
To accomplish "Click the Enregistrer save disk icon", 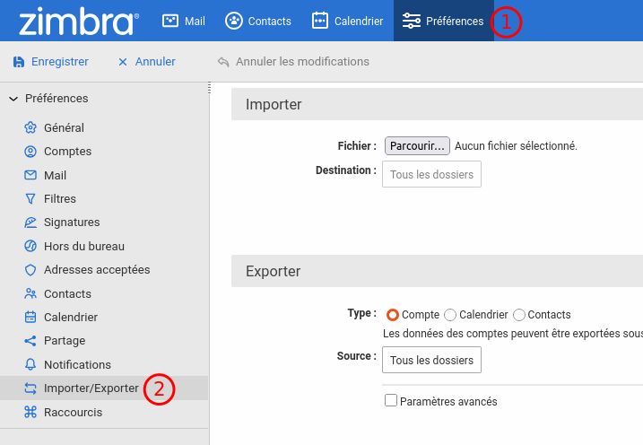I will (18, 62).
